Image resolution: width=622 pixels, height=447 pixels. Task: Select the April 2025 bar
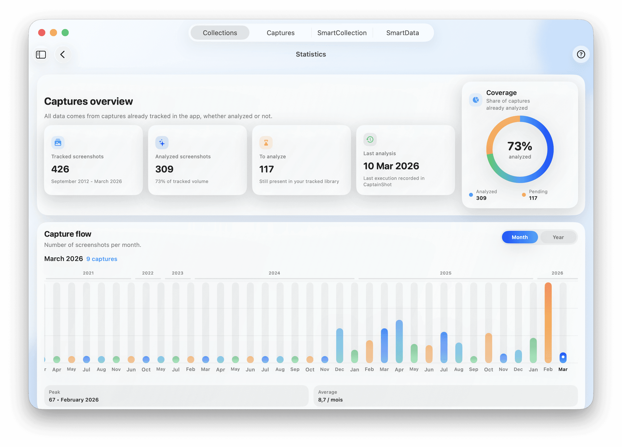tap(399, 341)
